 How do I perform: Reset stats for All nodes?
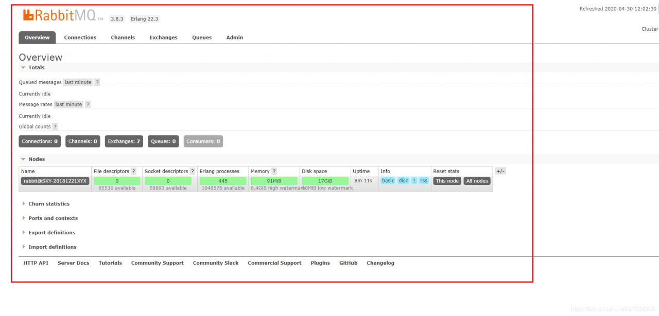pyautogui.click(x=477, y=181)
